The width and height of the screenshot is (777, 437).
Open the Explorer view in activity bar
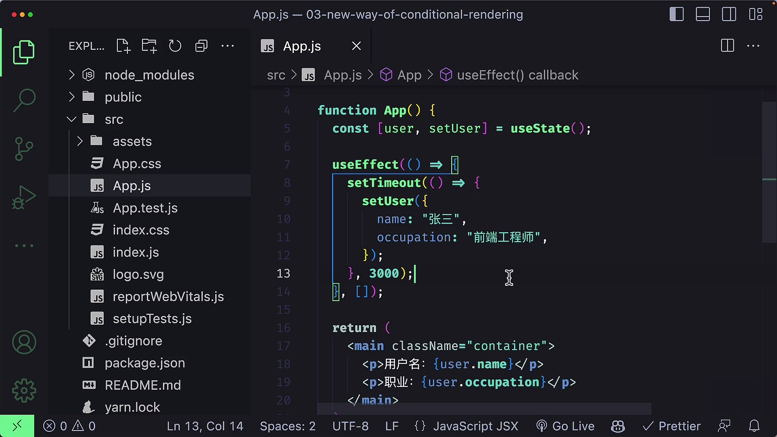tap(24, 52)
